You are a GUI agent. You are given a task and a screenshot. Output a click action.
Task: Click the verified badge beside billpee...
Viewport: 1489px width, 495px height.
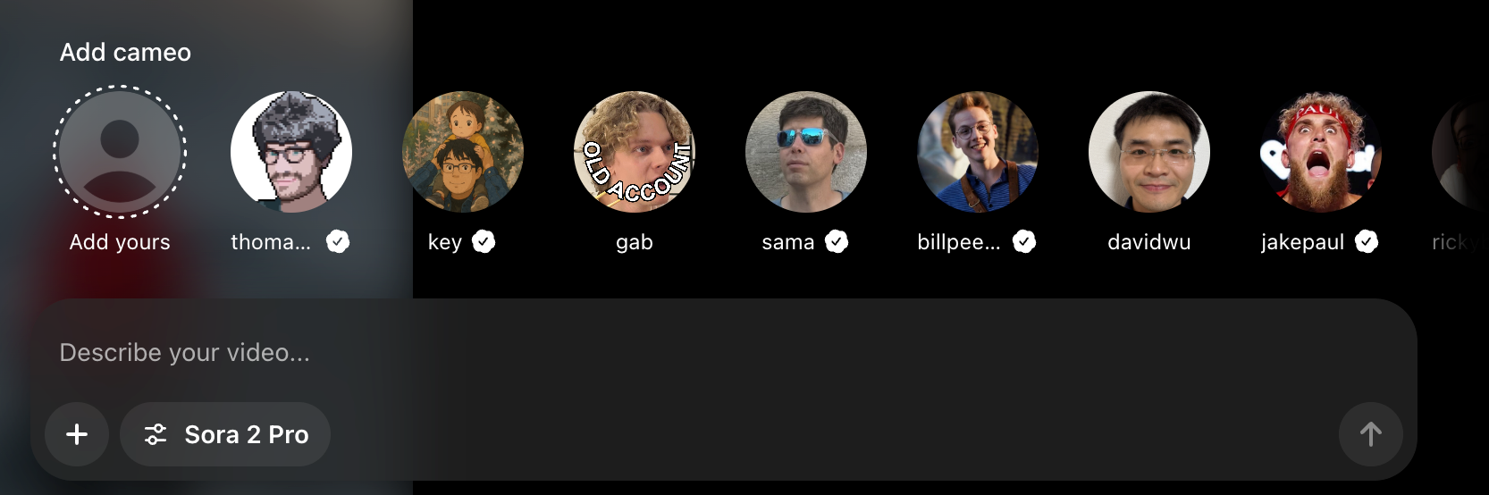click(1024, 241)
